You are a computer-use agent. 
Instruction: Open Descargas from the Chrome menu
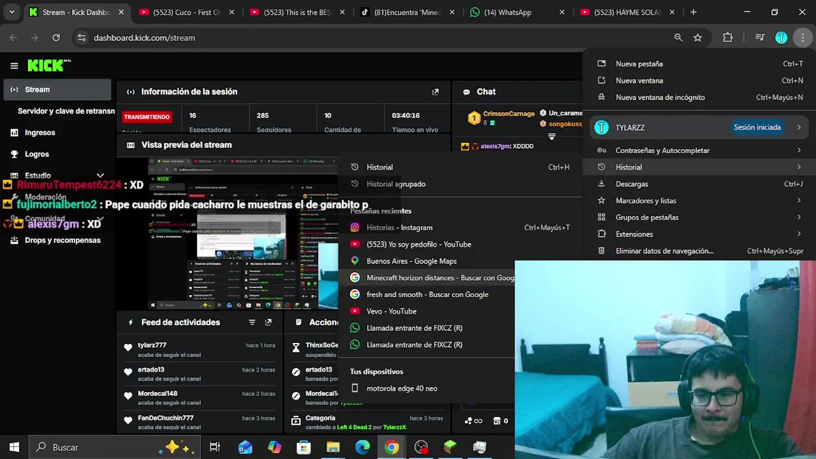[699, 184]
